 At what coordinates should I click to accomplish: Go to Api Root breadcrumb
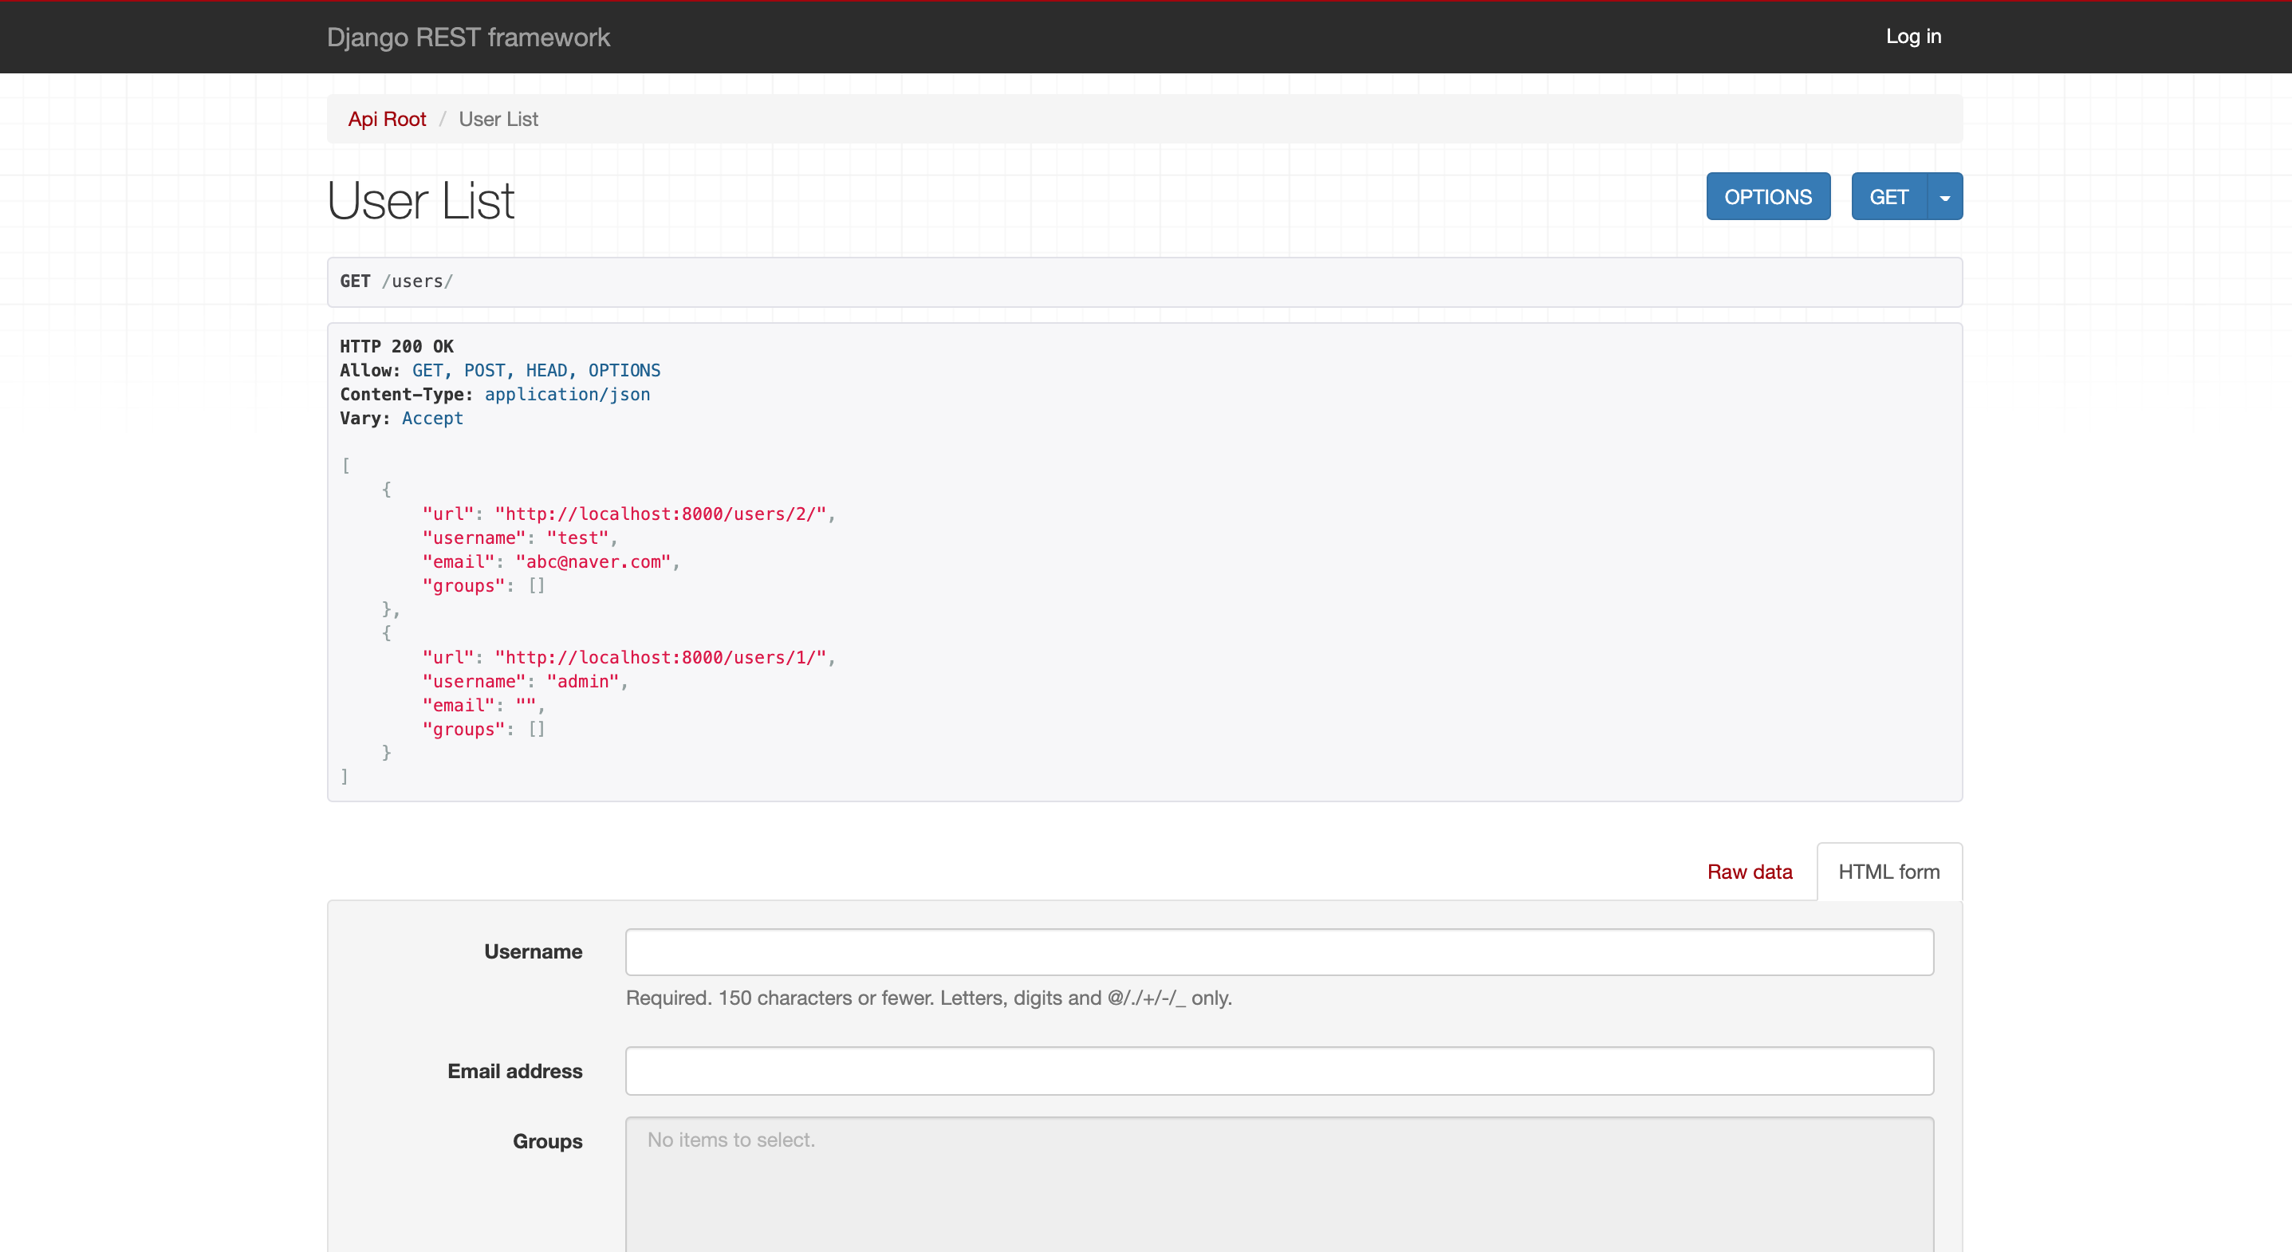tap(386, 120)
